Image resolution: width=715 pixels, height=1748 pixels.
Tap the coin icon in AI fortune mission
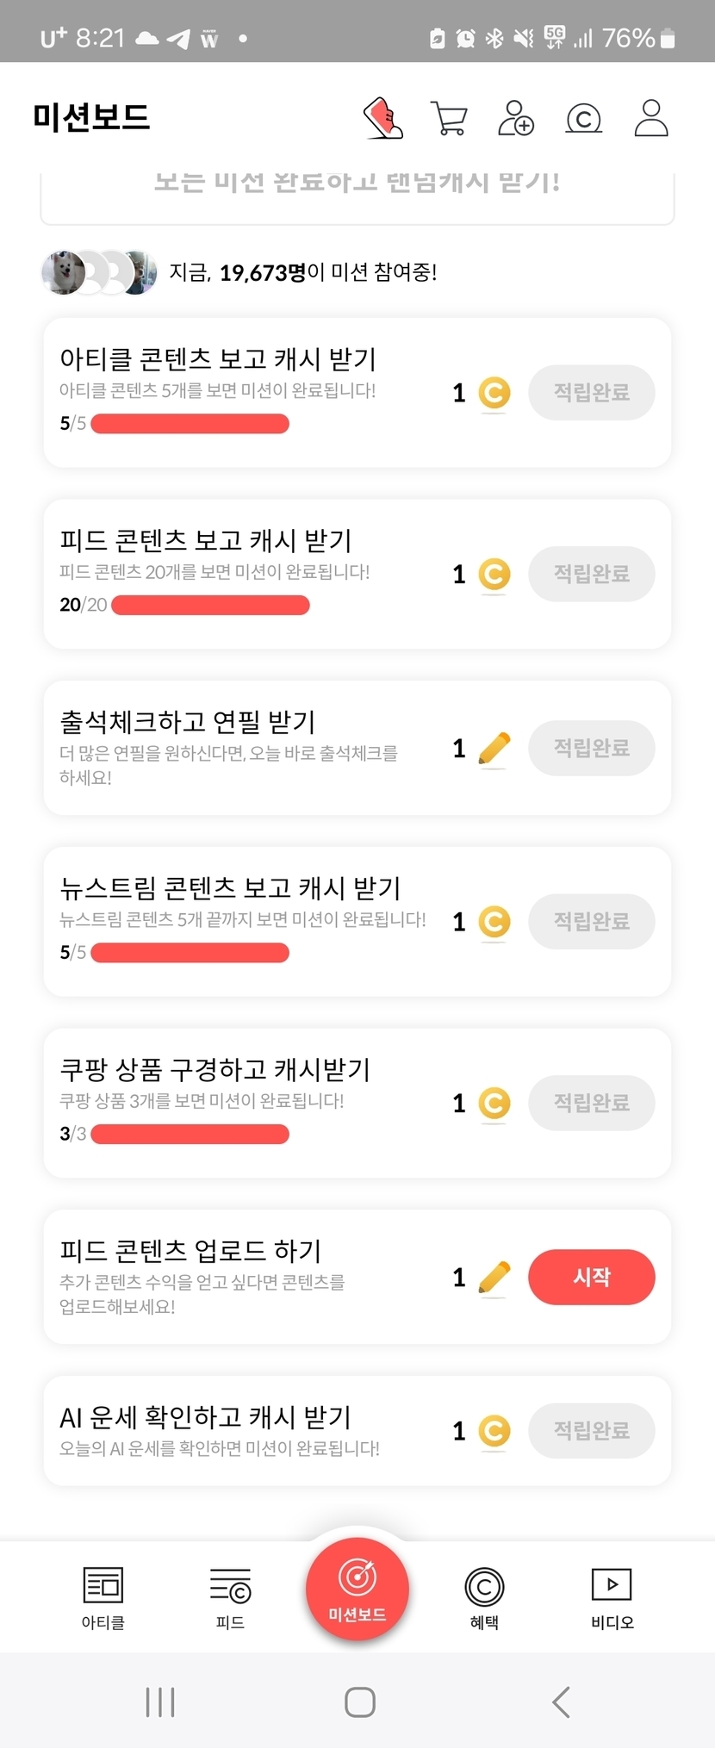point(494,1431)
